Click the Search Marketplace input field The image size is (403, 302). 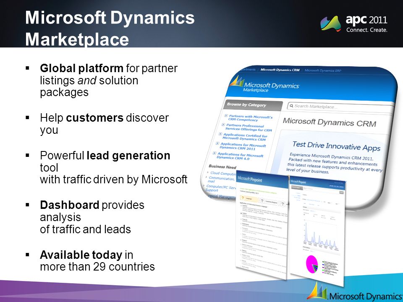click(x=340, y=107)
